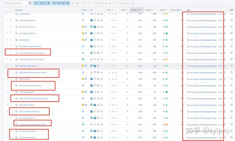This screenshot has width=235, height=141.
Task: Open URL link in 'wig lengths chart' row
Action: [206, 34]
